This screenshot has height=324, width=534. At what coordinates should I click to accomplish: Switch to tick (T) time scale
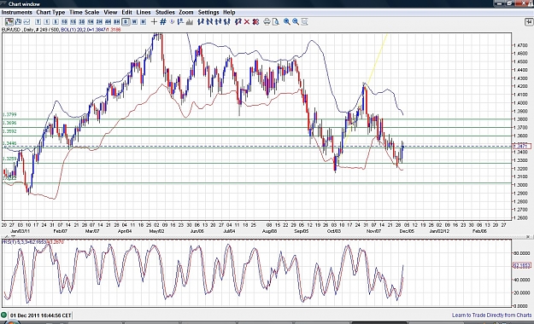click(x=38, y=22)
